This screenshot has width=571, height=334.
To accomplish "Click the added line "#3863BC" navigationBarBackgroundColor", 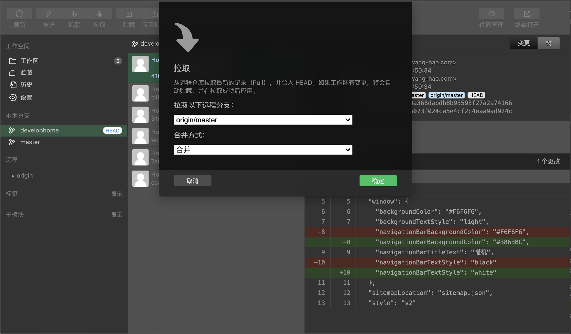I will click(438, 242).
